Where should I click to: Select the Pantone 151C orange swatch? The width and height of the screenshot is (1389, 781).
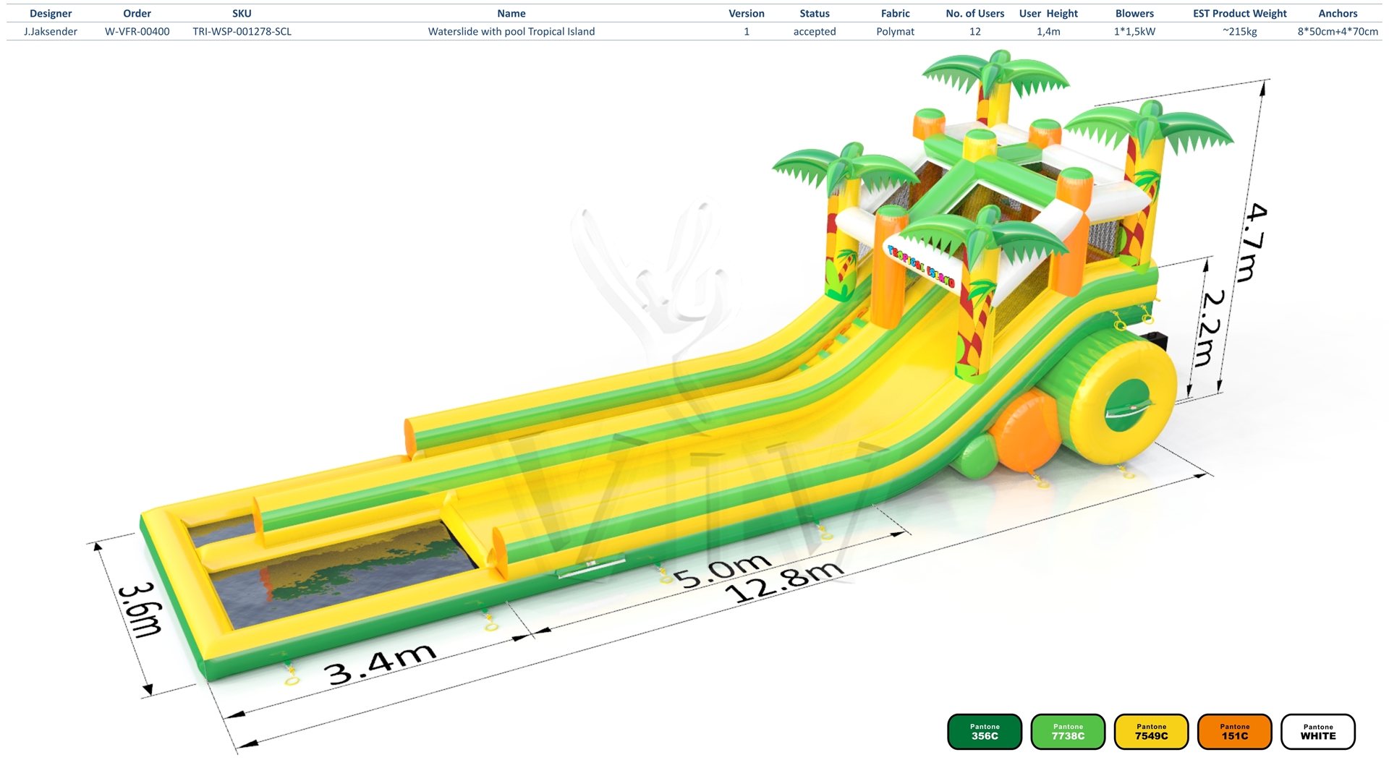(1235, 732)
